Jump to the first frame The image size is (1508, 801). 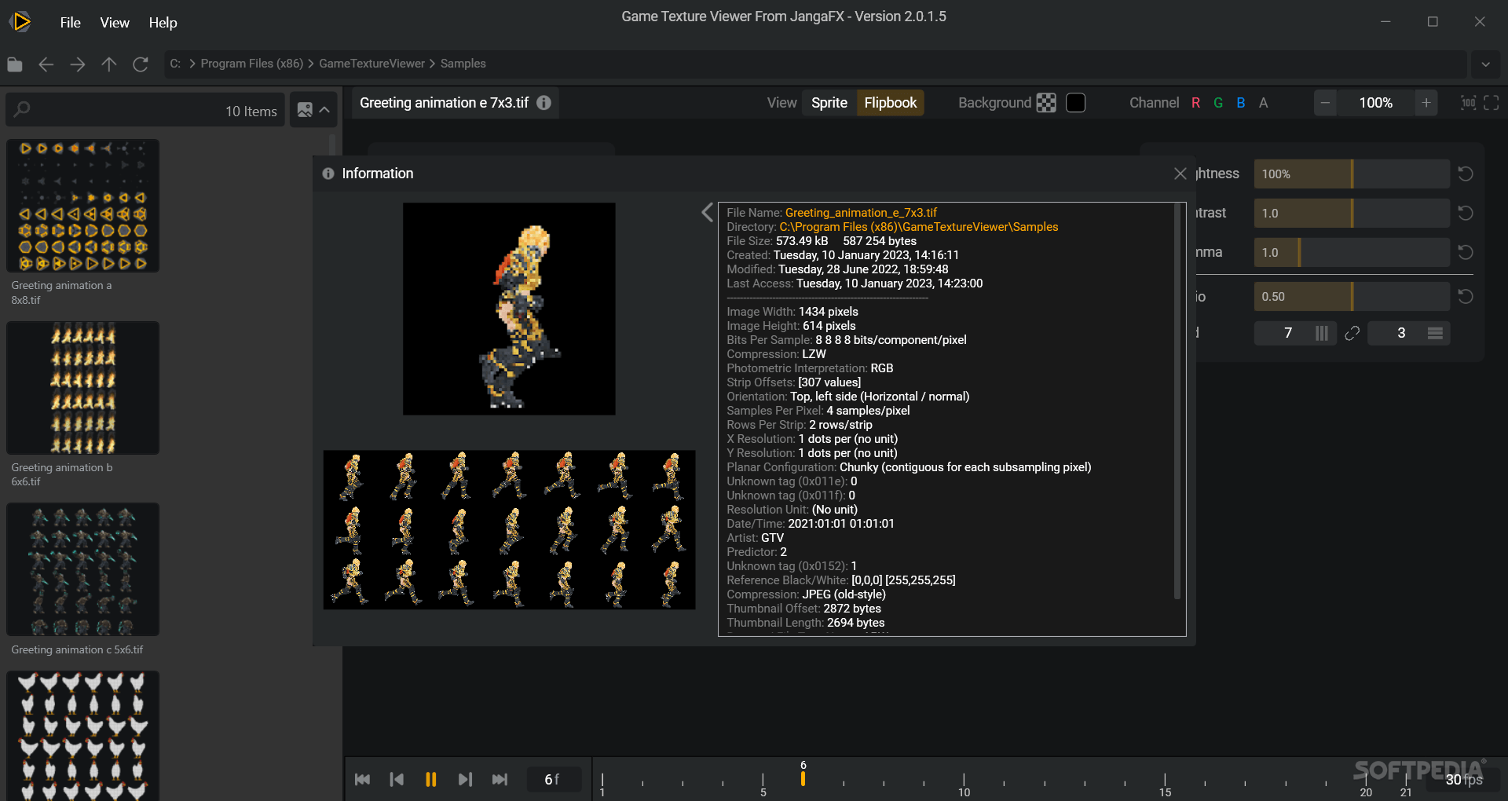point(362,779)
